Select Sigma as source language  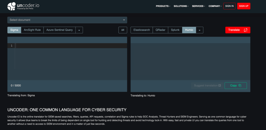tap(14, 30)
